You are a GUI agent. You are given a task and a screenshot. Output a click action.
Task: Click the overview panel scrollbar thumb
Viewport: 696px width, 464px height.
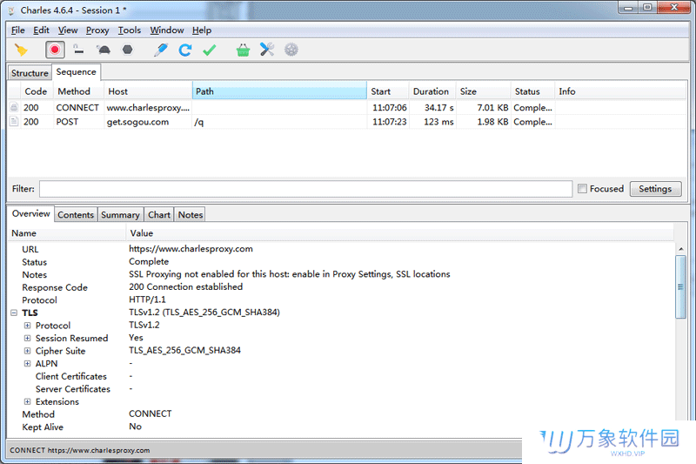pyautogui.click(x=680, y=286)
